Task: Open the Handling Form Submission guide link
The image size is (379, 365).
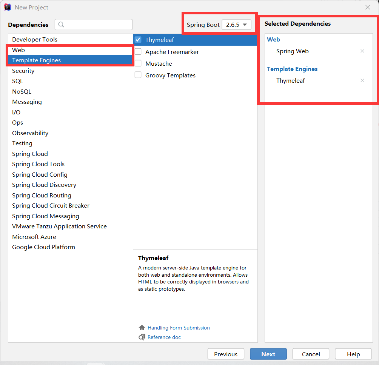Action: [x=179, y=328]
